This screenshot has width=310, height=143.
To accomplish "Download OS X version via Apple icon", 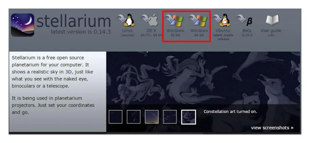I will [x=150, y=20].
